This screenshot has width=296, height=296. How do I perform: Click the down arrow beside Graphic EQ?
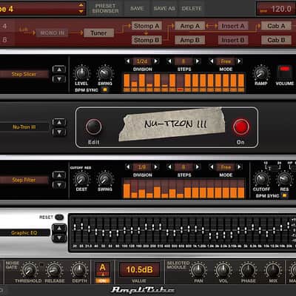pyautogui.click(x=59, y=238)
